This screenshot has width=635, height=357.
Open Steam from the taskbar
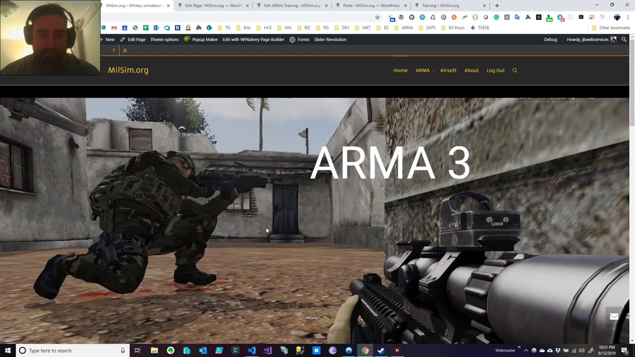pos(381,351)
